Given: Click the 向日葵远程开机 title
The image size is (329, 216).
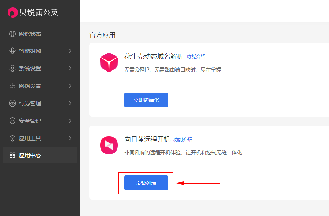Looking at the screenshot, I should 147,139.
